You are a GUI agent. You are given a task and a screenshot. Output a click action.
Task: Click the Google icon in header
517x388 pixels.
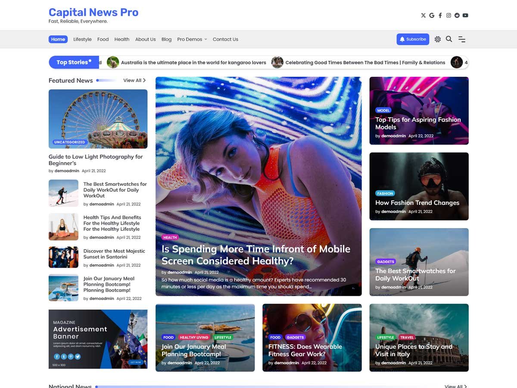[432, 16]
